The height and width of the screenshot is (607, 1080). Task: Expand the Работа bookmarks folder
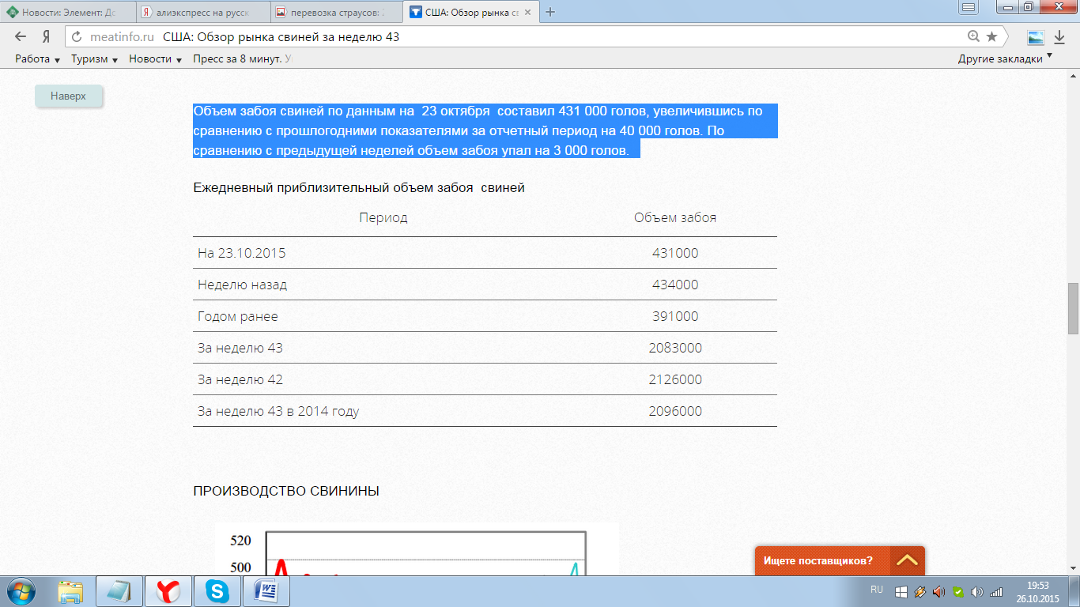(37, 59)
